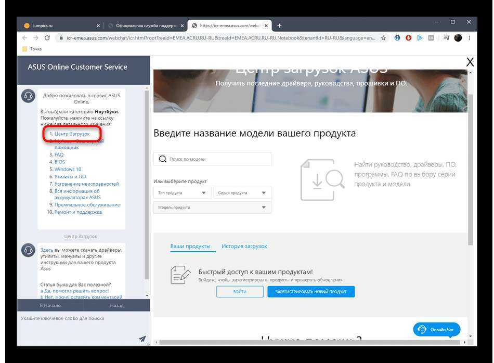Screen dimensions: 494x363
Task: Bookmark this page with star icon
Action: [x=384, y=38]
